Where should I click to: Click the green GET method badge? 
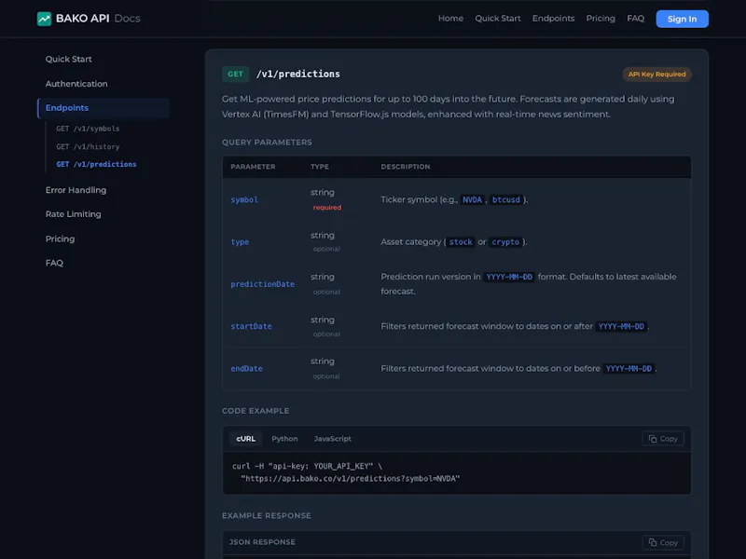click(x=235, y=75)
